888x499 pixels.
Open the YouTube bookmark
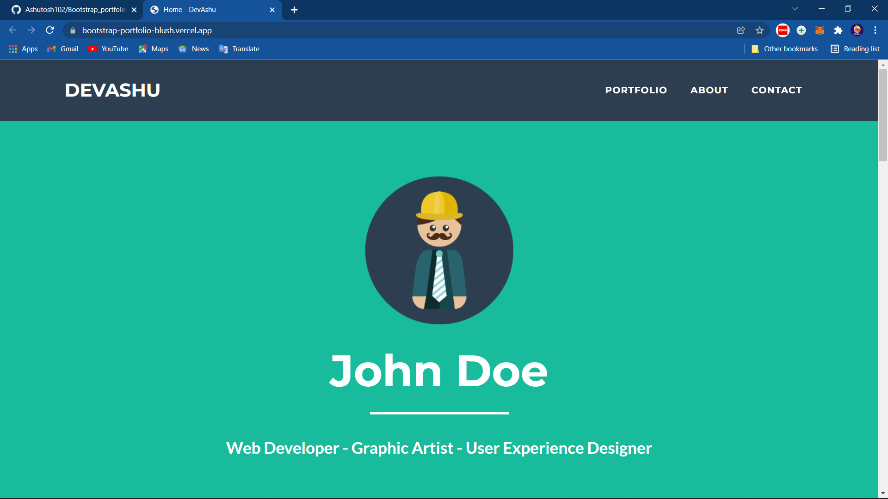(x=108, y=49)
